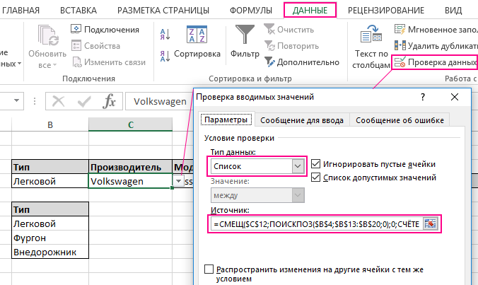This screenshot has height=285, width=478.
Task: Switch to Сообщение об ошибке tab
Action: (x=400, y=120)
